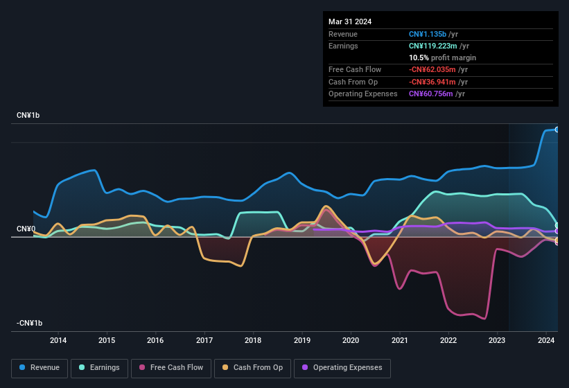The height and width of the screenshot is (388, 569).
Task: Click the -CN¥62.035m free cash flow figure
Action: 430,69
